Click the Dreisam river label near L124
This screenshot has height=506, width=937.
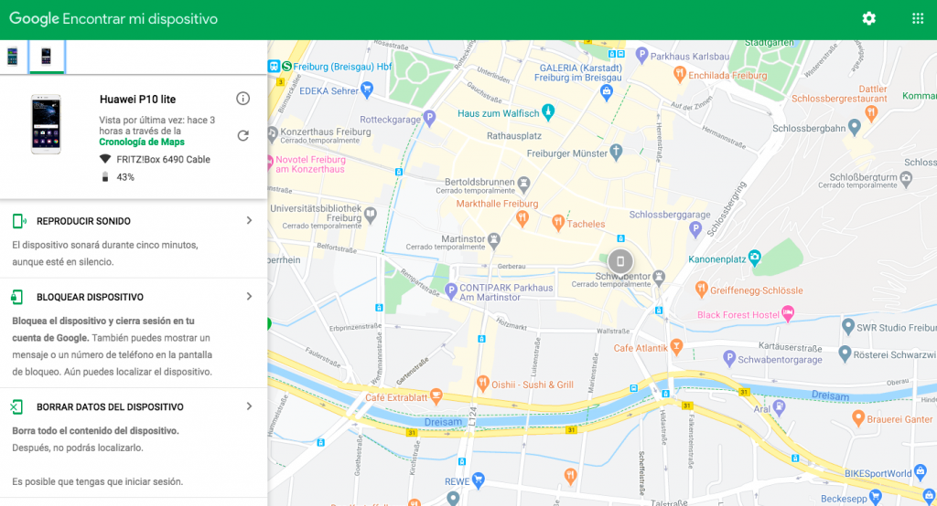point(443,422)
